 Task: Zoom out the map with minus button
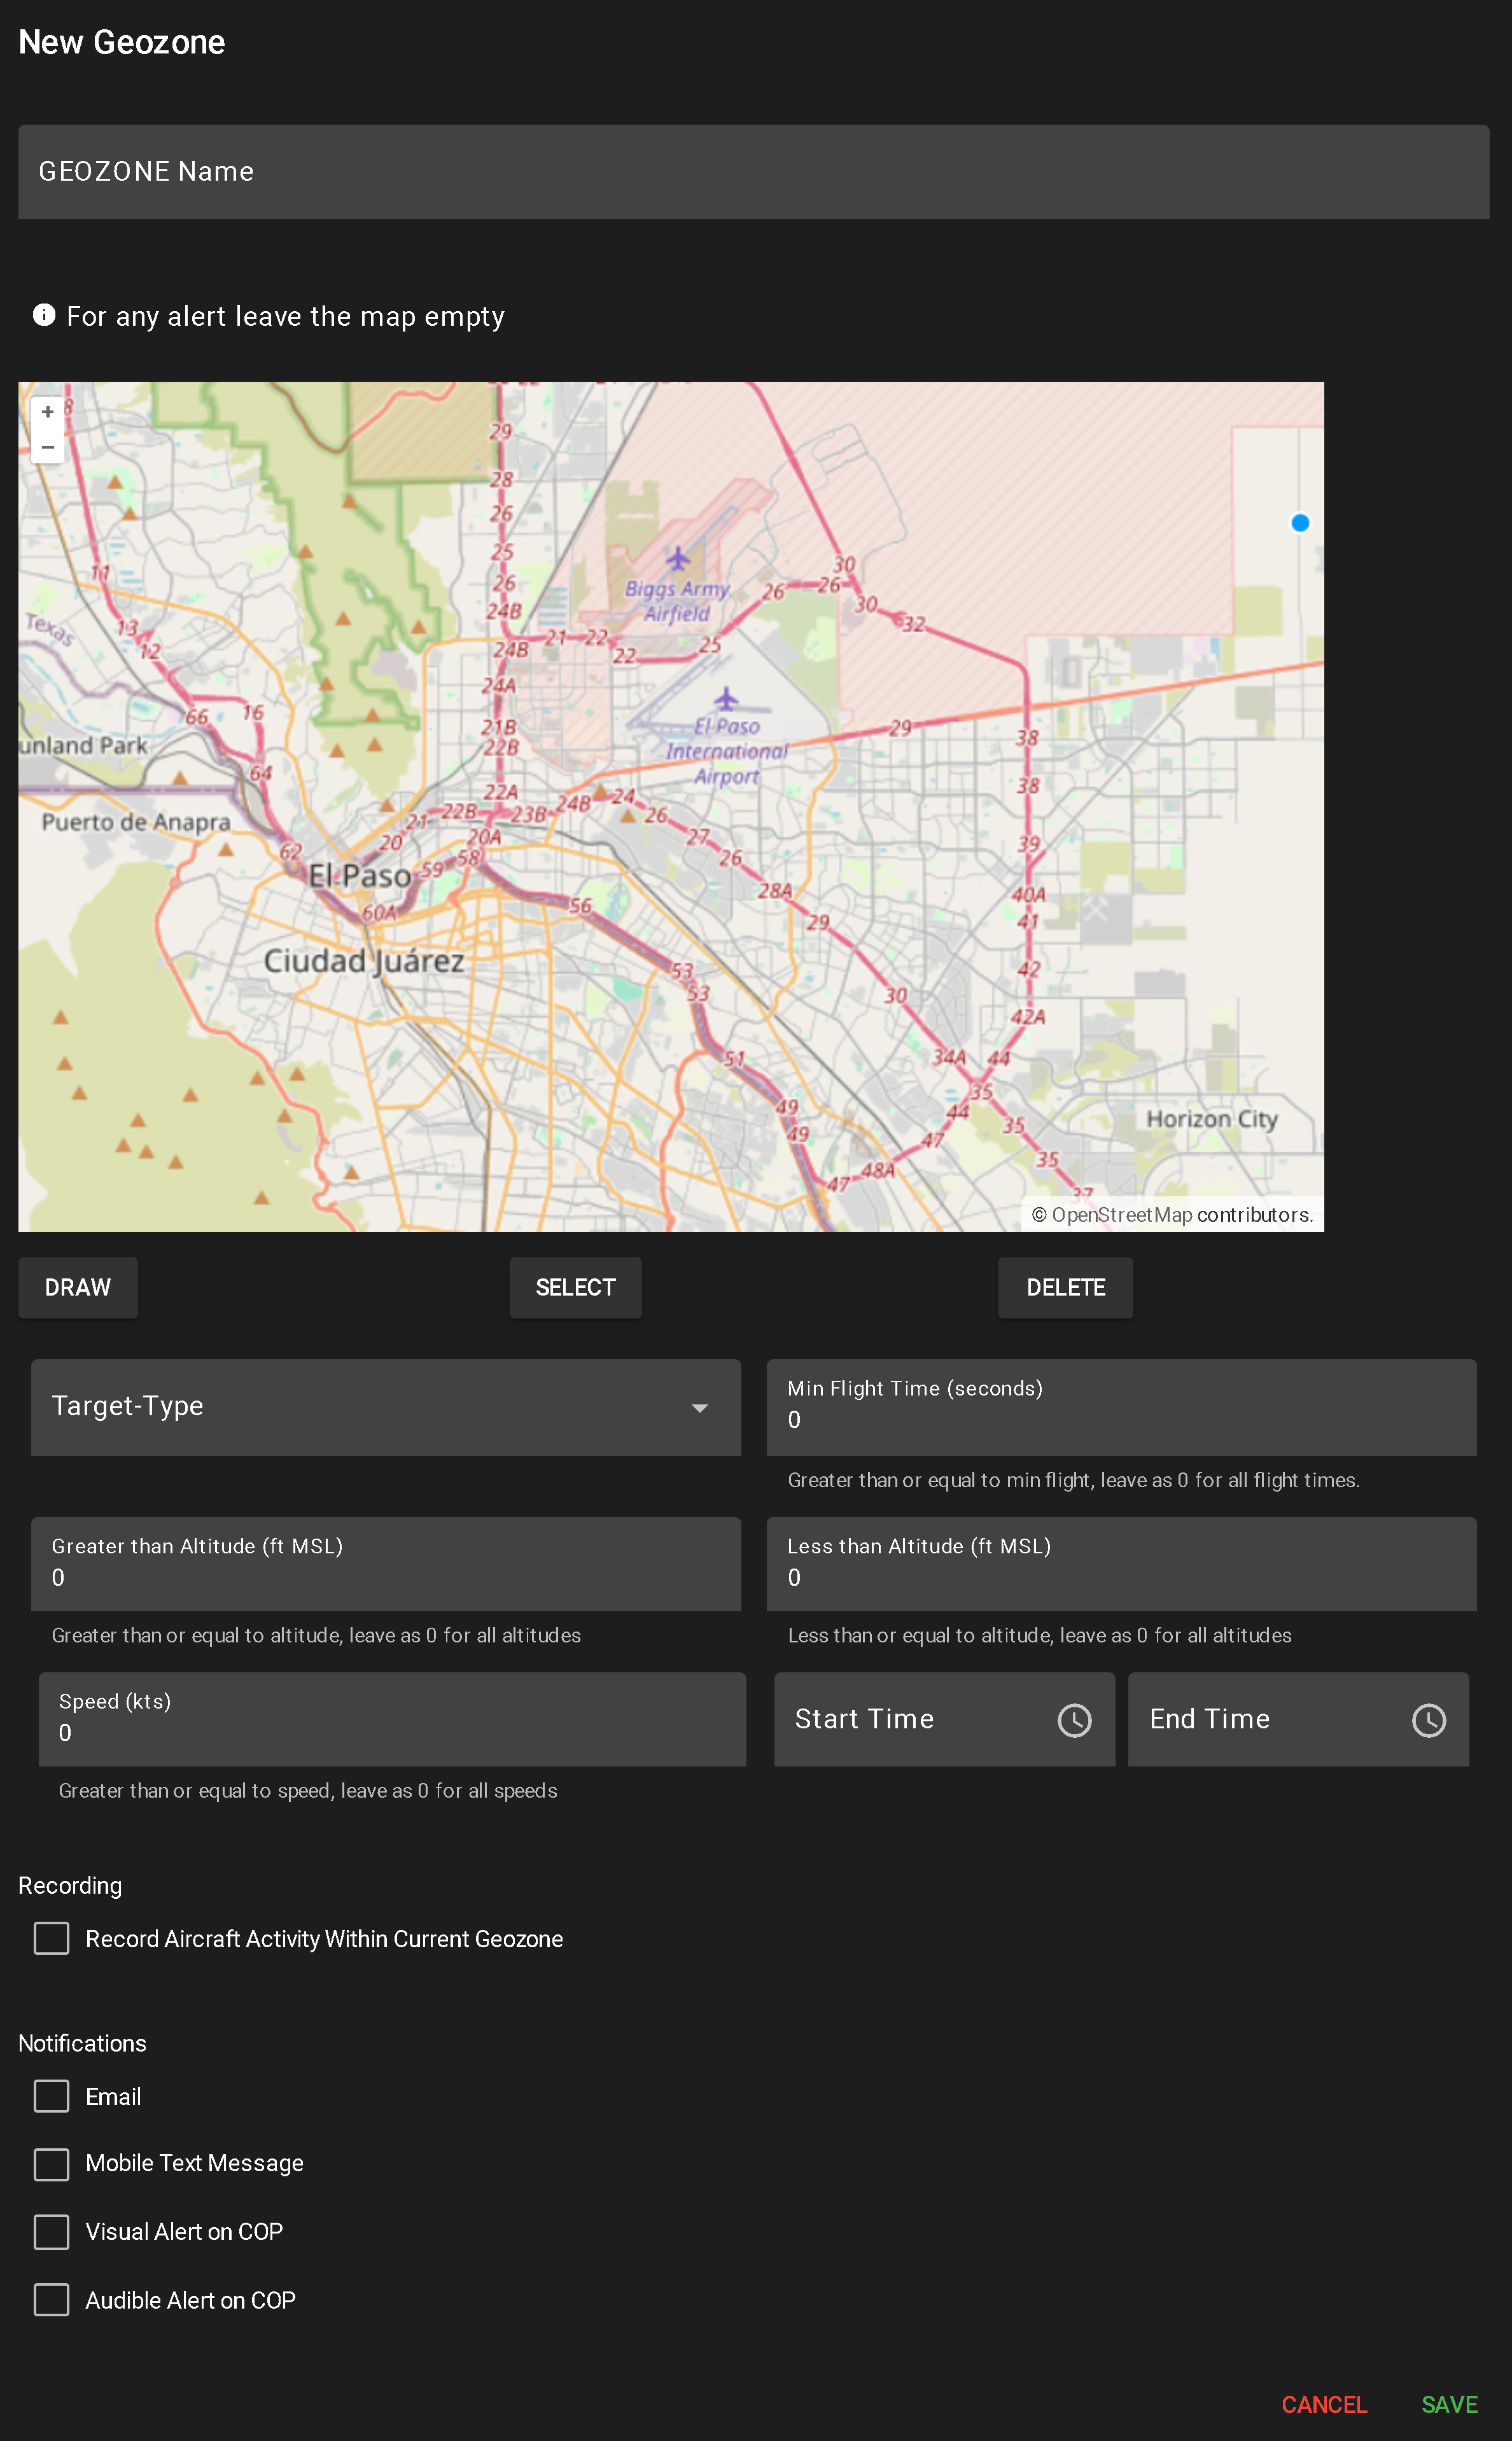(x=47, y=447)
